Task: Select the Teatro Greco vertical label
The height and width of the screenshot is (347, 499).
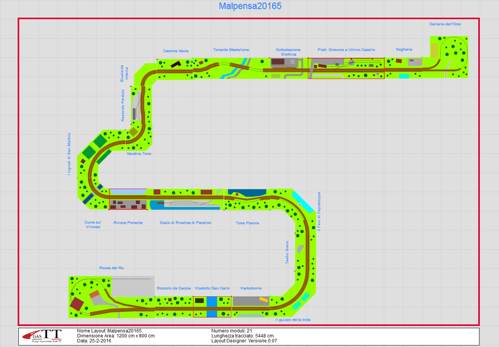Action: pyautogui.click(x=287, y=252)
